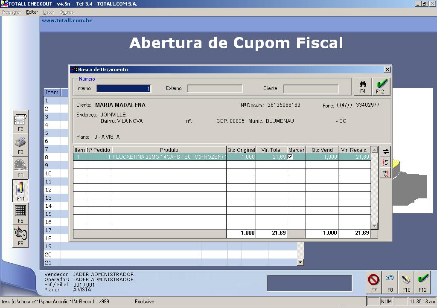Close the Busca de Orçamento dialog
The image size is (437, 308).
(387, 70)
